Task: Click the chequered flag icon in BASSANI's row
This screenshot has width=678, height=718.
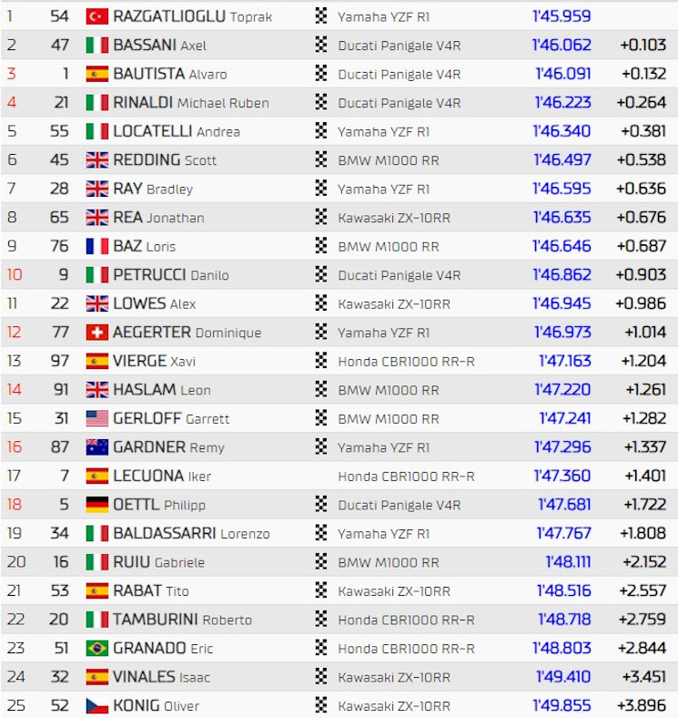Action: coord(321,45)
